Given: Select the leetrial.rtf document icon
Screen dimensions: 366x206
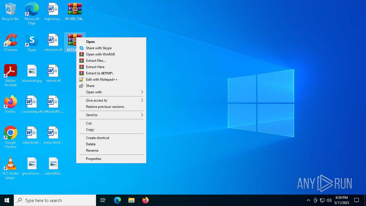Looking at the screenshot, I should pyautogui.click(x=53, y=74).
